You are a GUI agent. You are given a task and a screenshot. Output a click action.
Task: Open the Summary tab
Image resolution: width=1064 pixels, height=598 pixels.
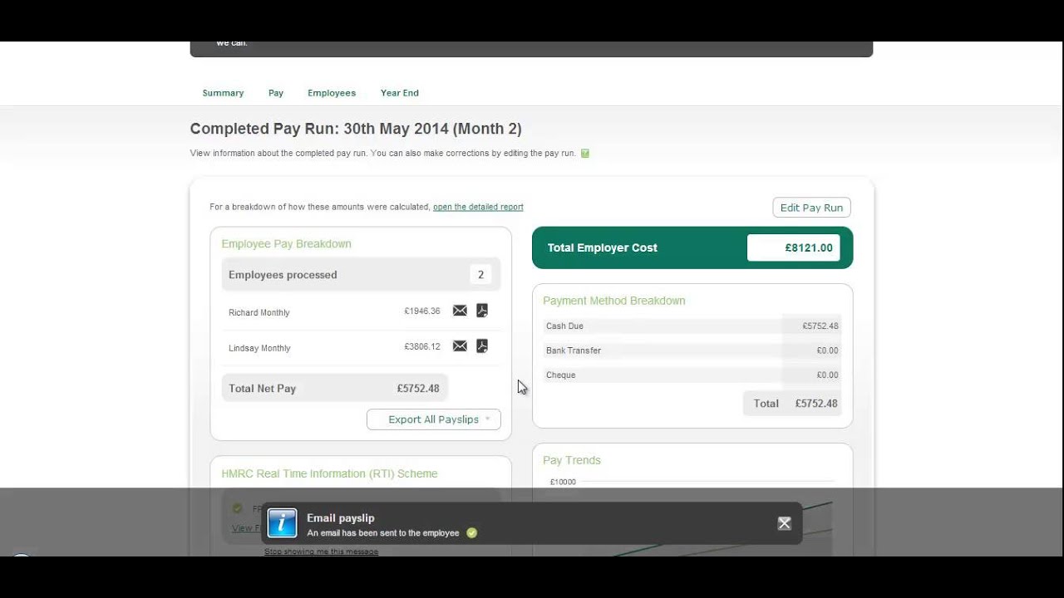223,93
